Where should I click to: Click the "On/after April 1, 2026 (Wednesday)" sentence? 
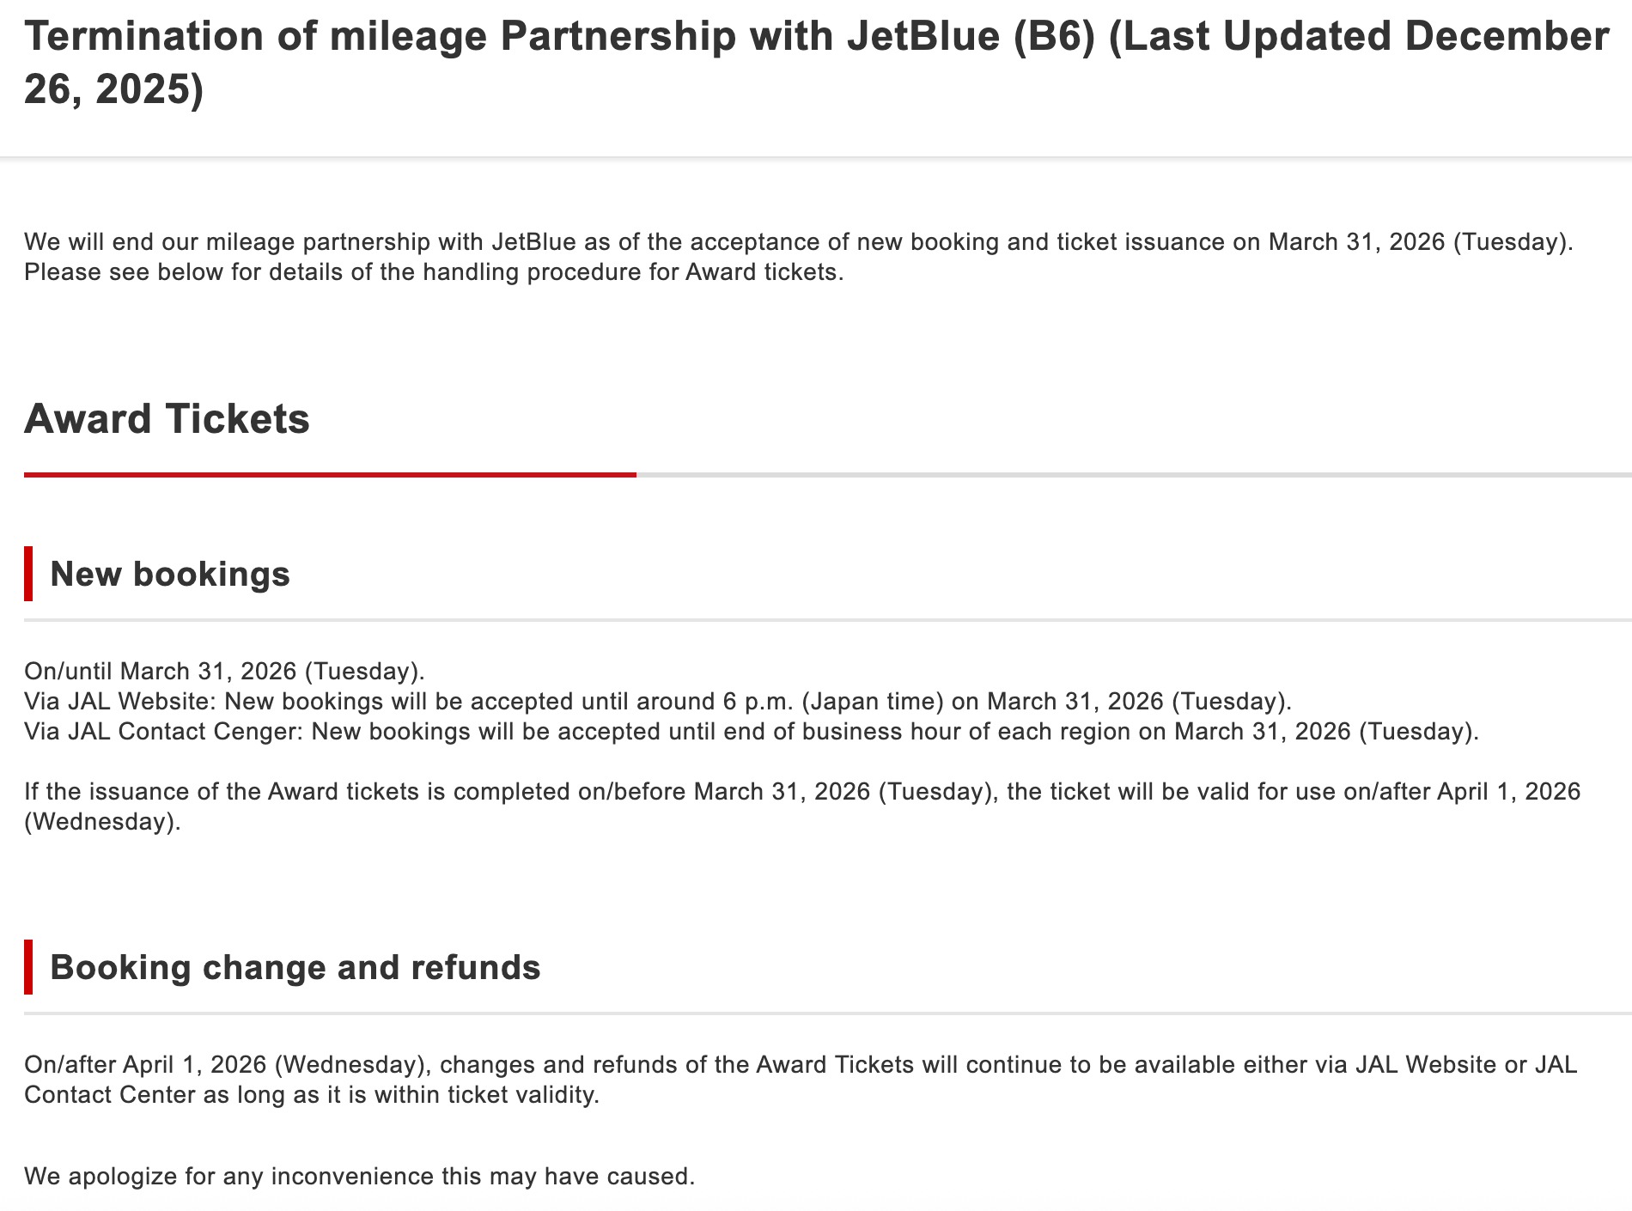pyautogui.click(x=800, y=1065)
